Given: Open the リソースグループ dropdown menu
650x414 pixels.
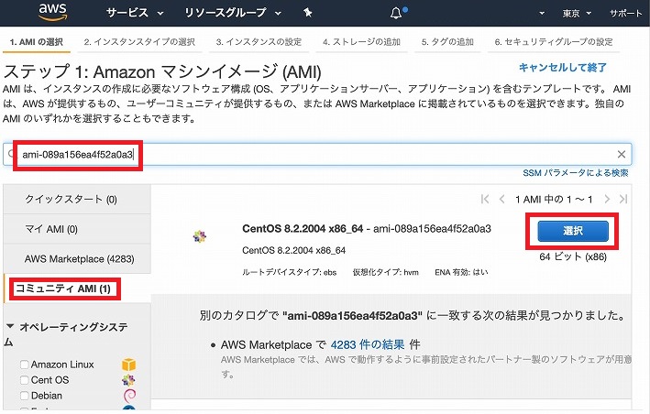Looking at the screenshot, I should point(233,13).
